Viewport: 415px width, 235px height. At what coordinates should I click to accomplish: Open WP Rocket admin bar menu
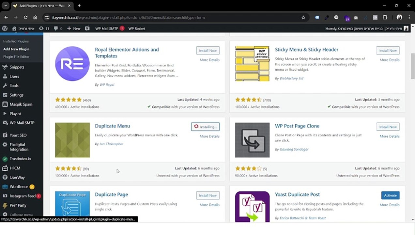pyautogui.click(x=137, y=28)
